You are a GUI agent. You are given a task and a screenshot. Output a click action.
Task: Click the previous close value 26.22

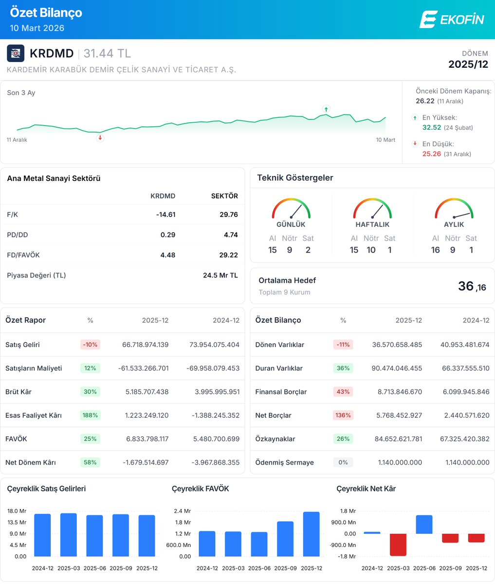coord(425,101)
